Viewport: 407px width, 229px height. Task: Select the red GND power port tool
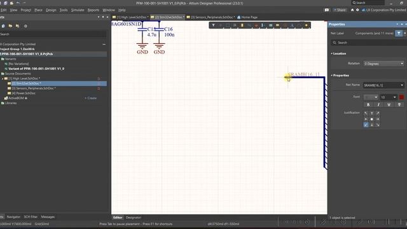256,25
